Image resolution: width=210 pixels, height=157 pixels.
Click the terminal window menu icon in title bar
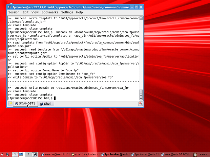[x=10, y=7]
